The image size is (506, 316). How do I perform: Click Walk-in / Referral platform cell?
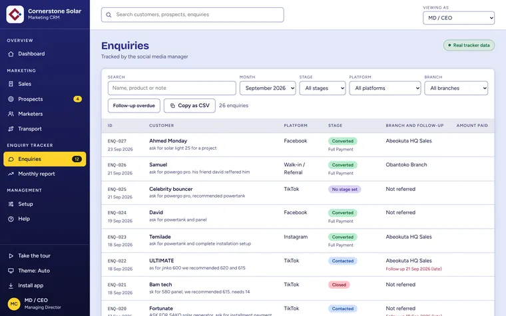coord(294,168)
